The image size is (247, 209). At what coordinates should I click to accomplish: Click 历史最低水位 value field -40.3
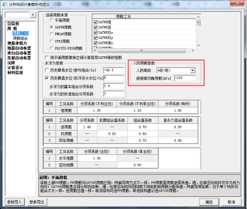tap(113, 70)
